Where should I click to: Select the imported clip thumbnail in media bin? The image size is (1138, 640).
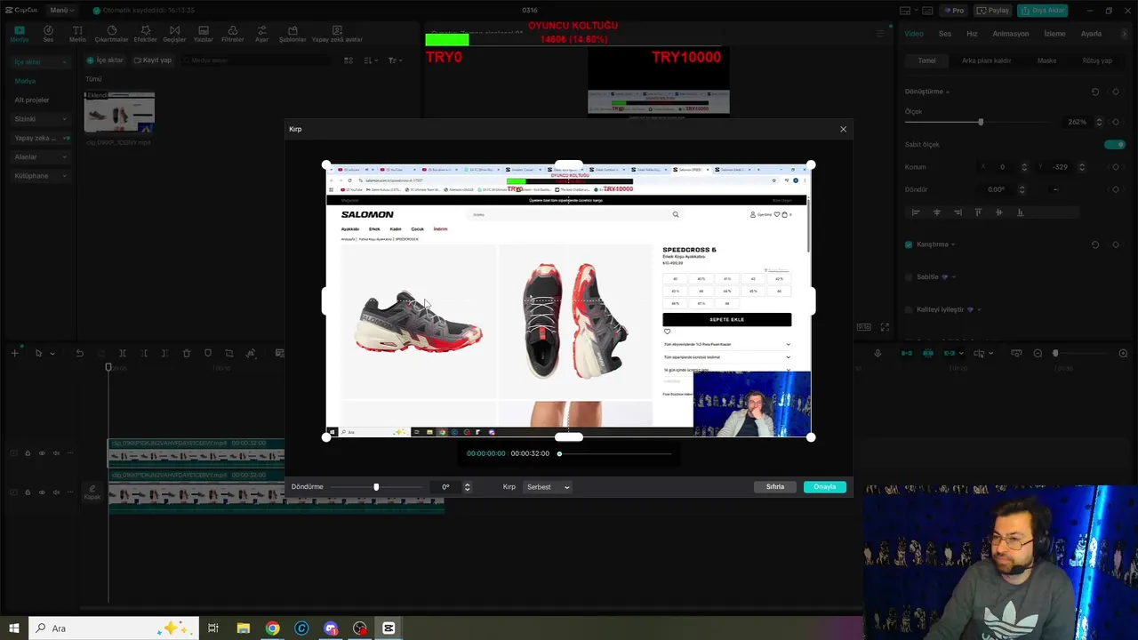[x=119, y=113]
